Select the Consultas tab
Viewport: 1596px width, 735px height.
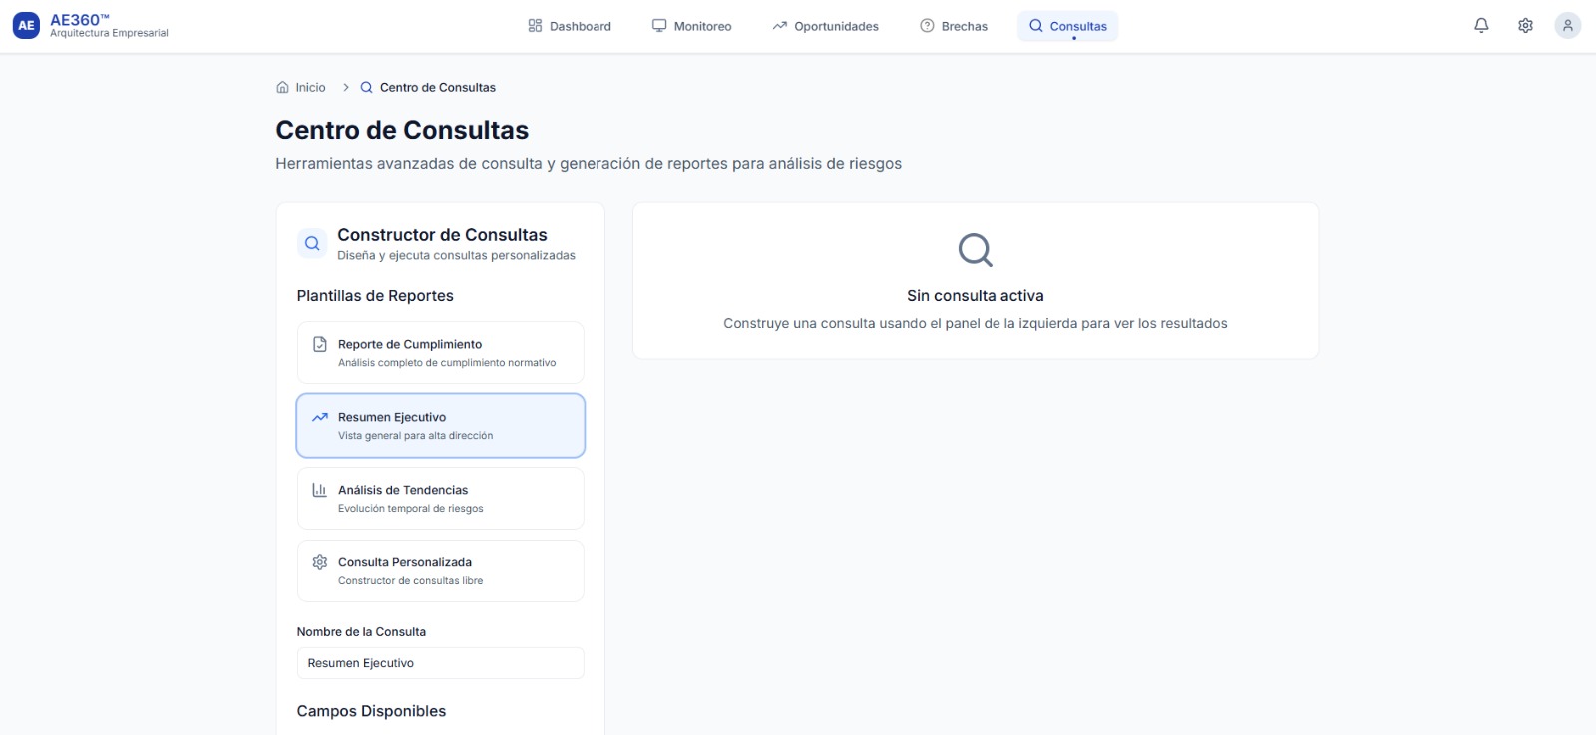tap(1067, 26)
